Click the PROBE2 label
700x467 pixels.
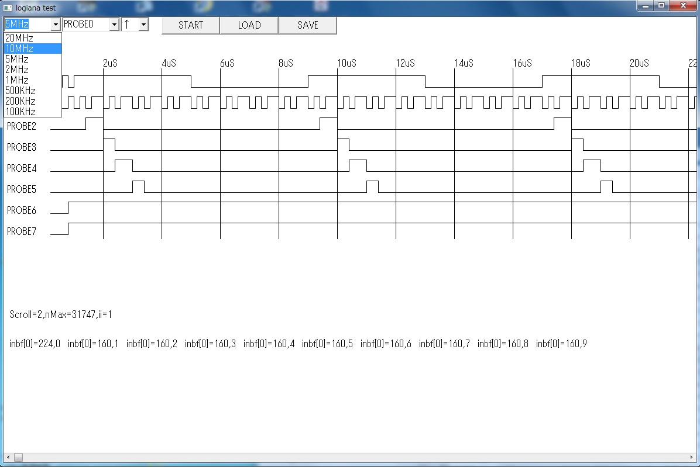[x=22, y=126]
